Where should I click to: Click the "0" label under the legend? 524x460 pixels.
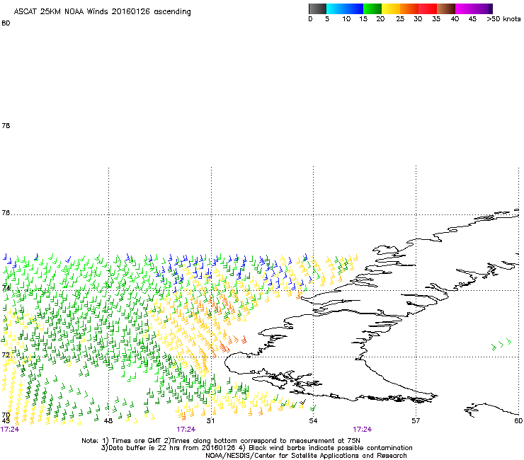pyautogui.click(x=310, y=19)
